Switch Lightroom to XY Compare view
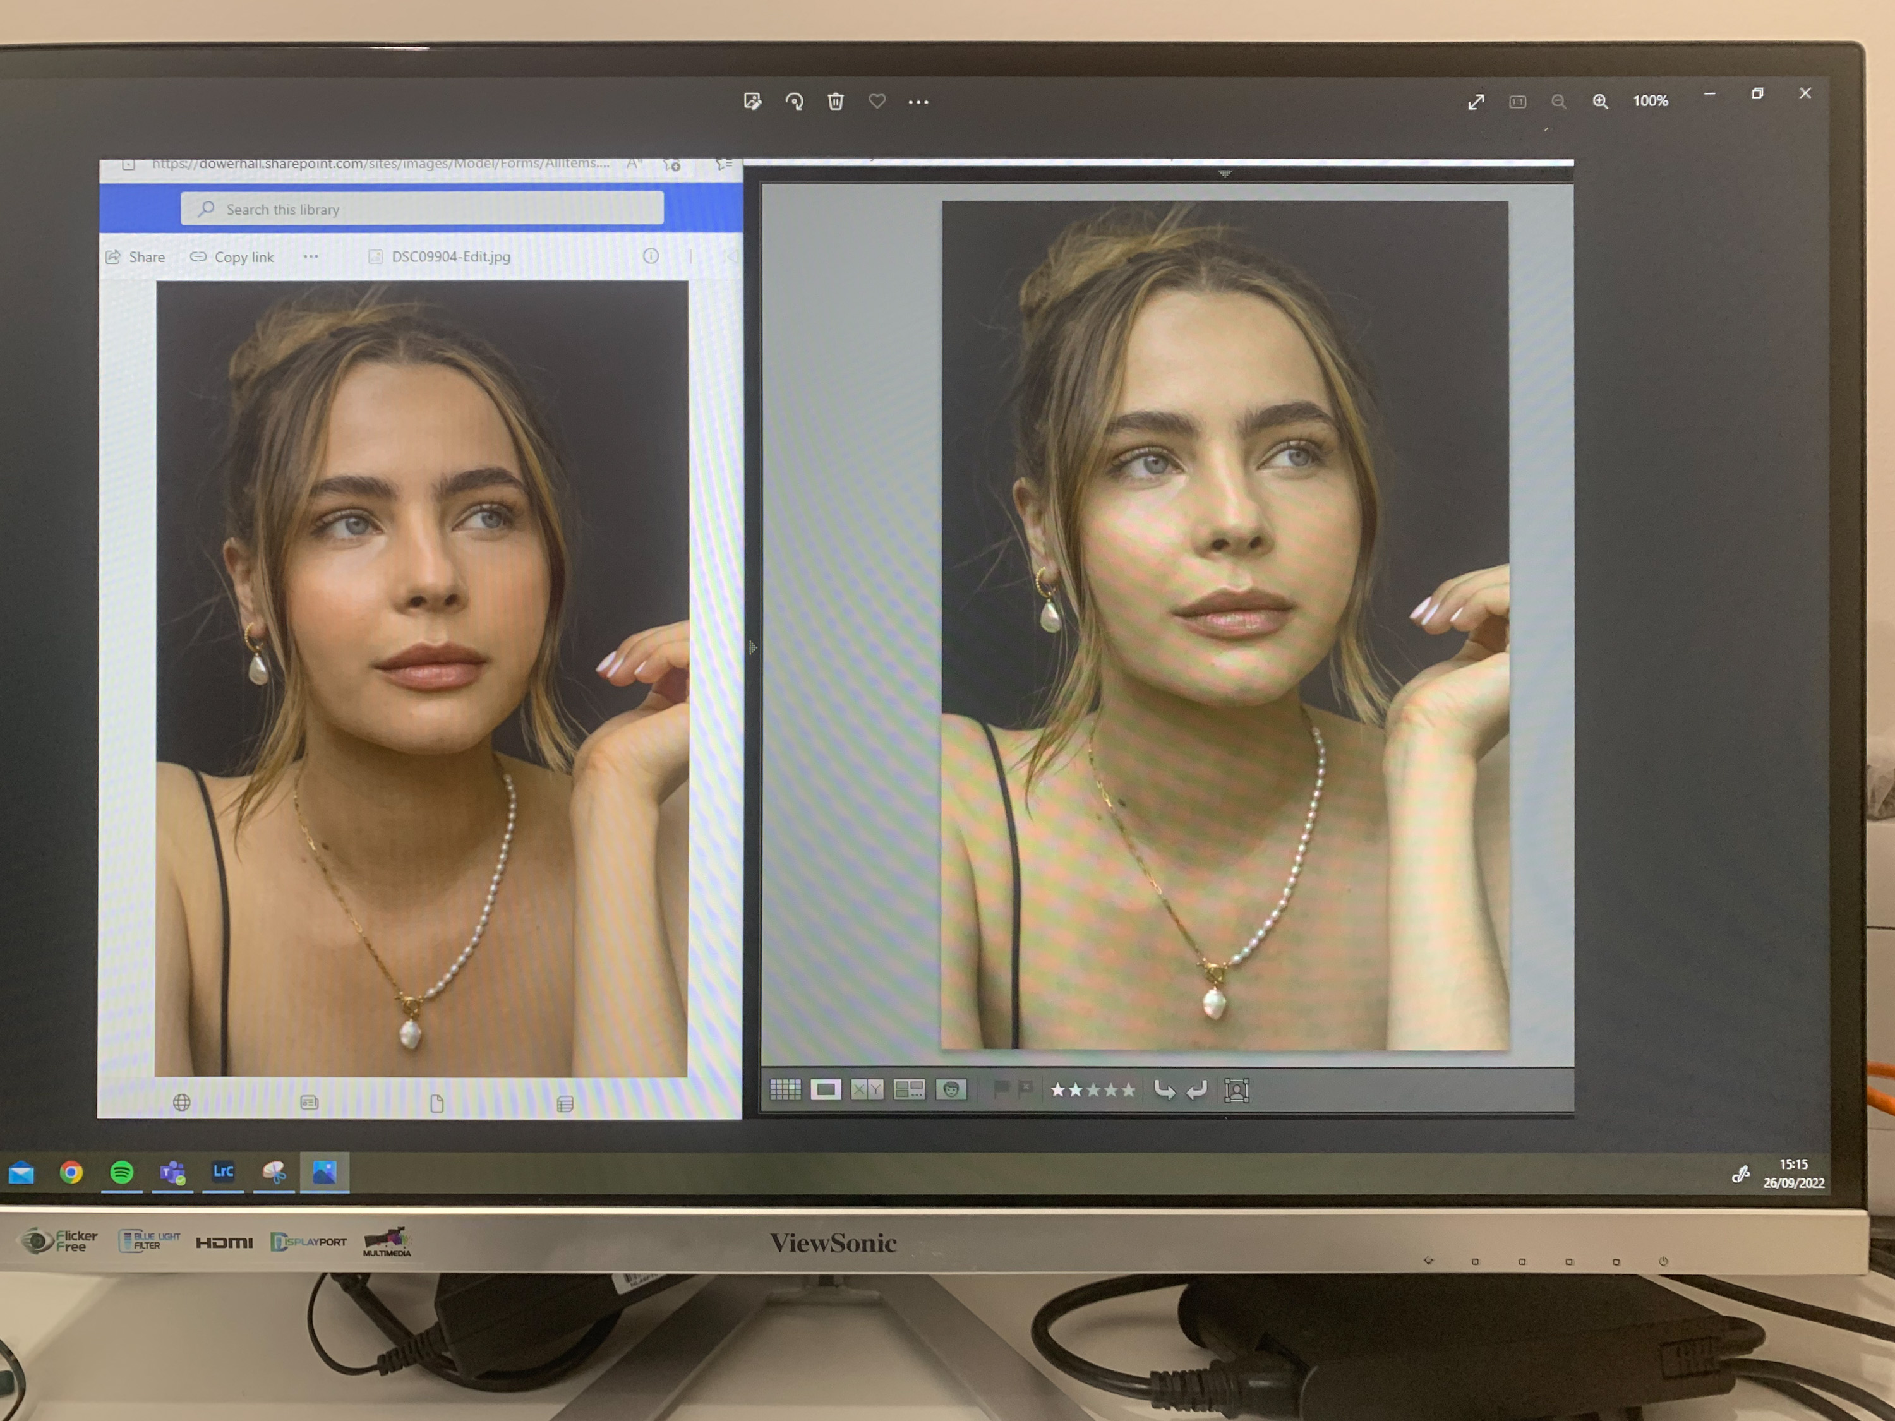 [867, 1089]
